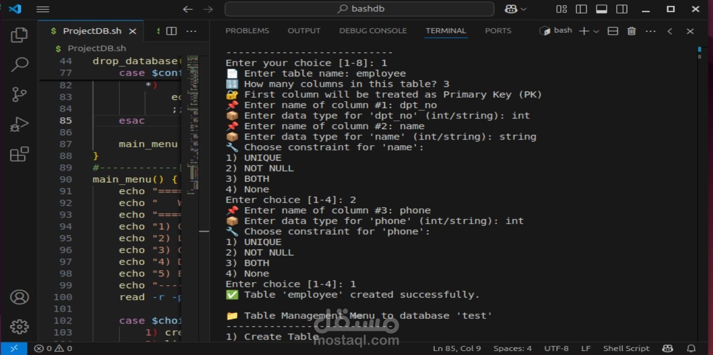Open the Search view in the activity bar
The height and width of the screenshot is (355, 713).
click(19, 65)
